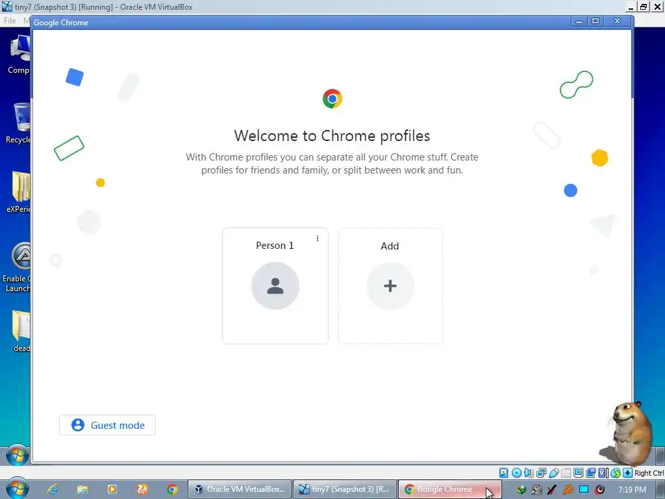This screenshot has height=499, width=665.
Task: Close the Google Chrome profile window
Action: (x=618, y=21)
